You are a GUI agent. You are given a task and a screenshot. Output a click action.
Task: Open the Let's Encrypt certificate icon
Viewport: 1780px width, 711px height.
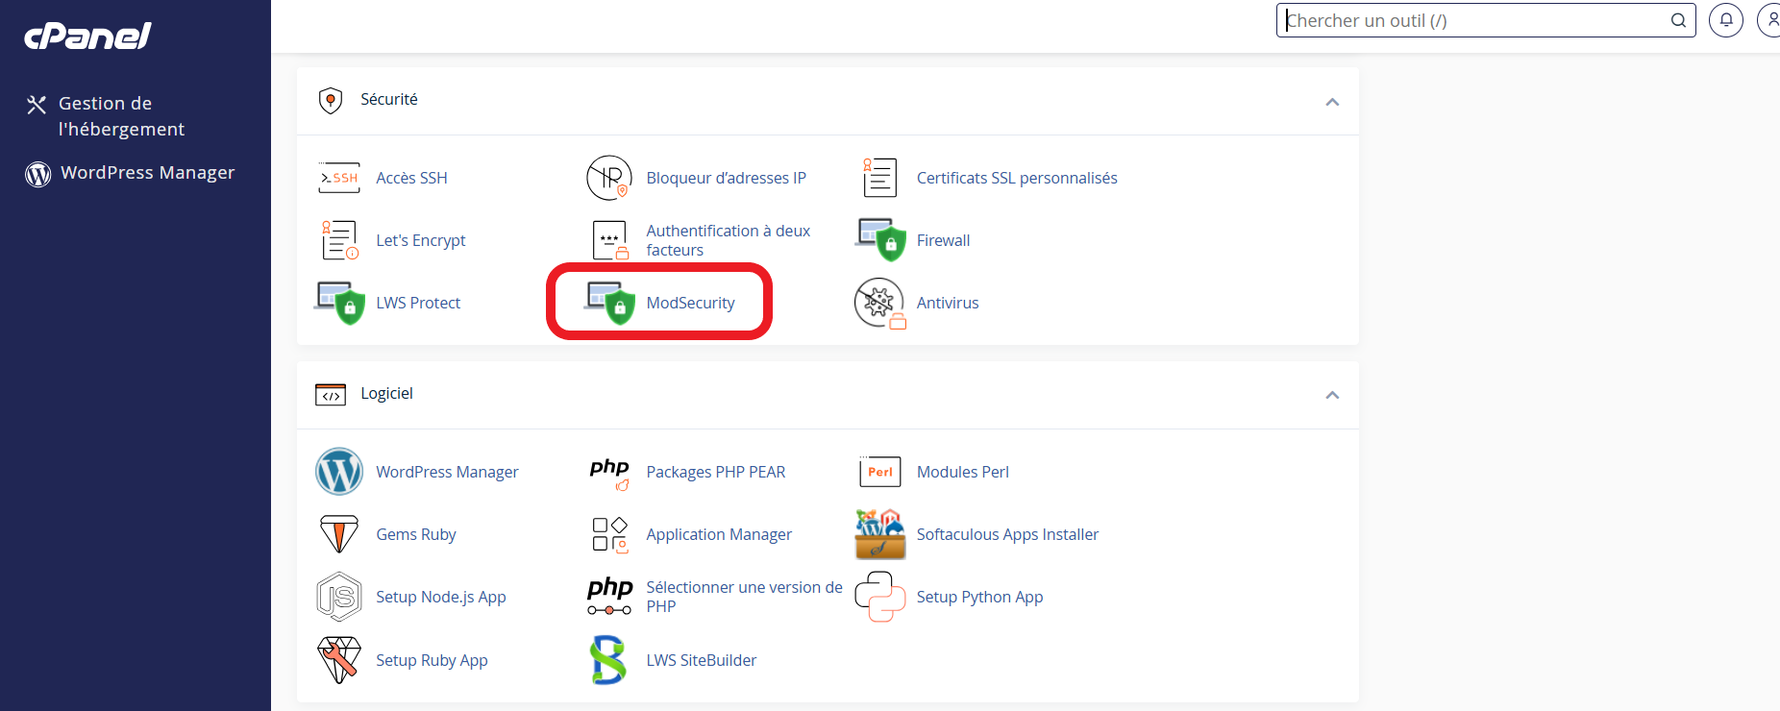click(x=339, y=240)
